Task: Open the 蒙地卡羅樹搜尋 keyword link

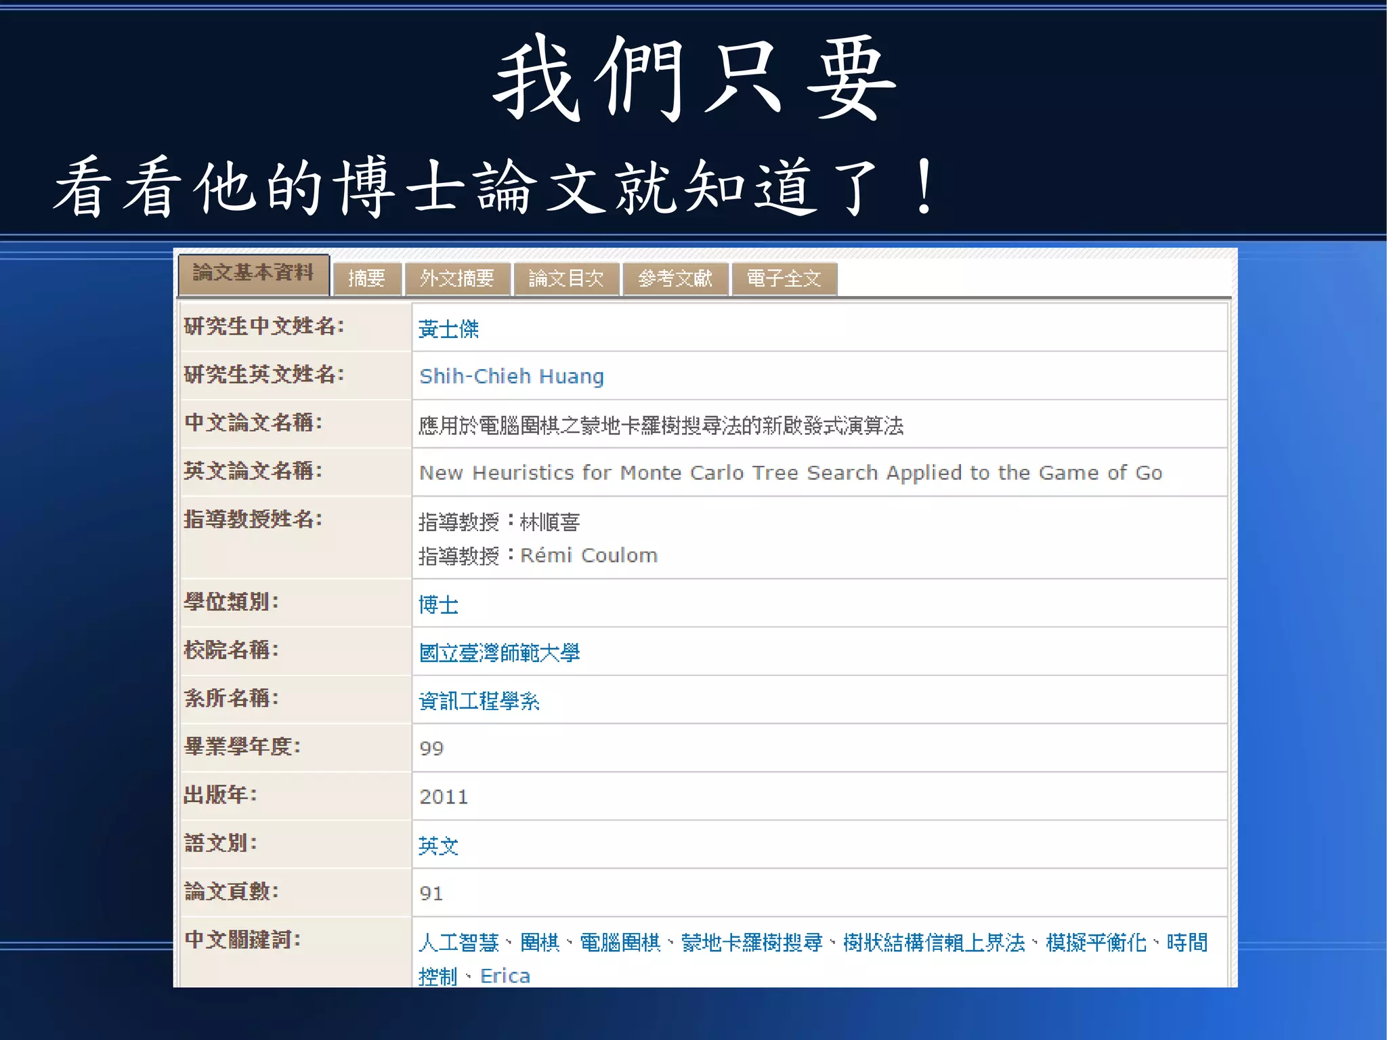Action: [752, 942]
